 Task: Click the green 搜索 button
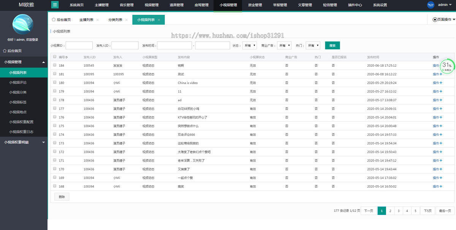332,45
